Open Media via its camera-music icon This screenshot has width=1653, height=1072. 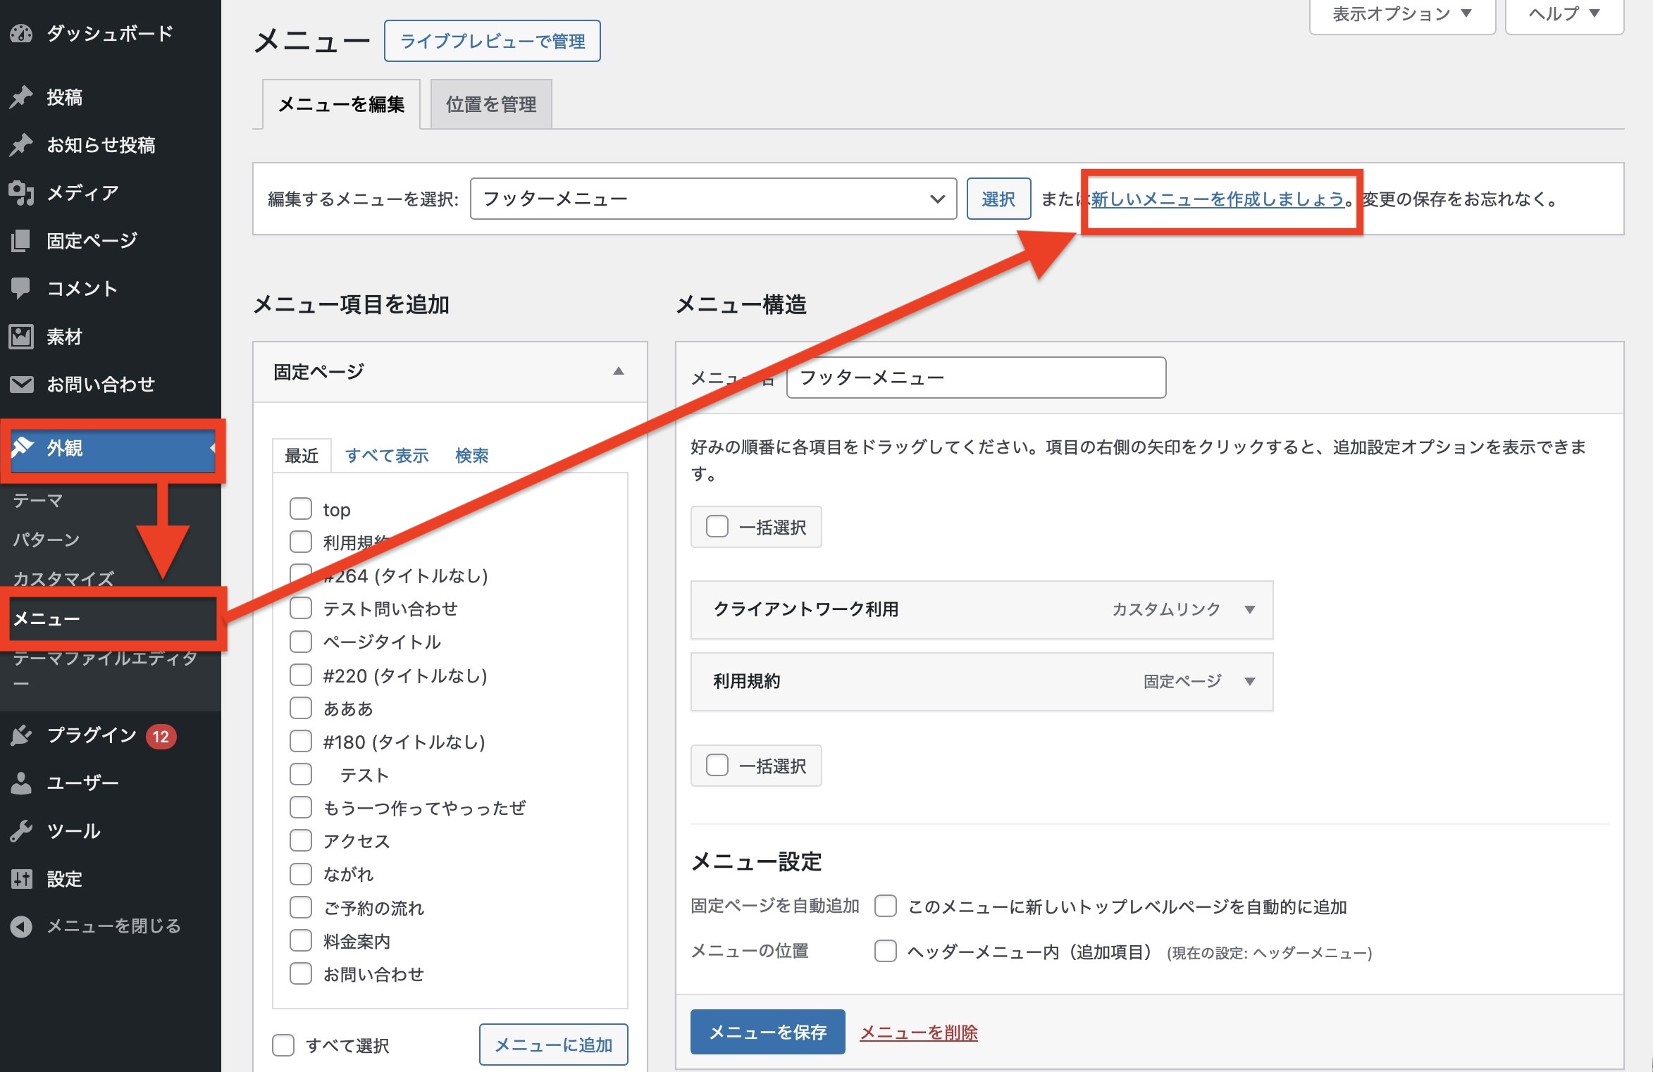(21, 192)
